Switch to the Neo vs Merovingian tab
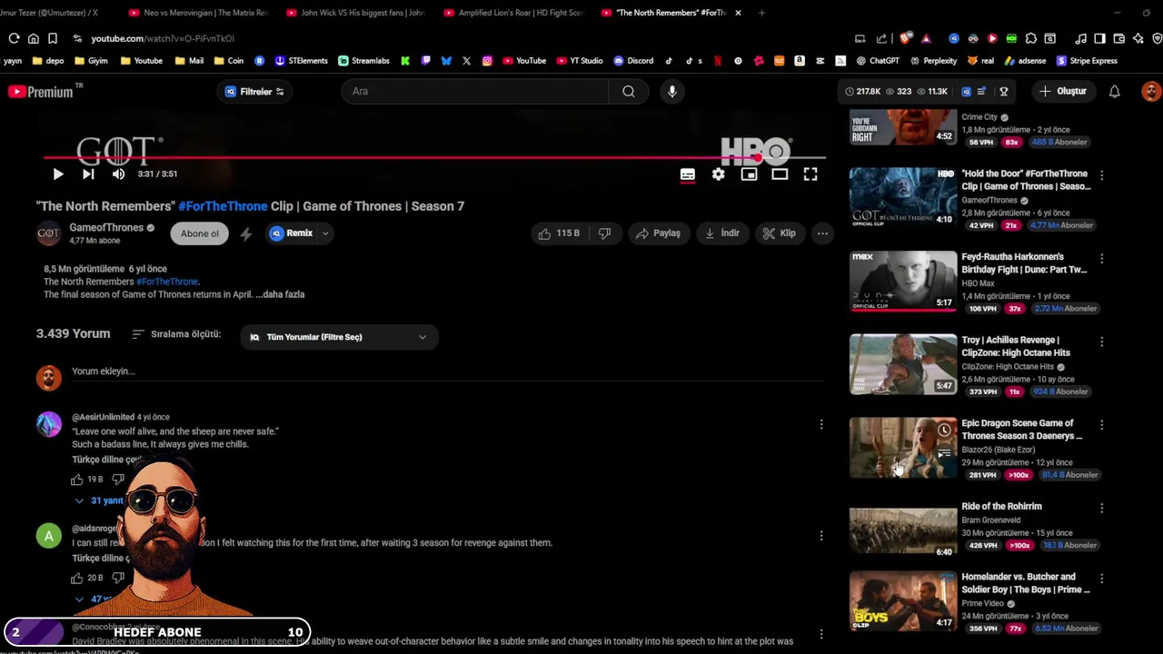 coord(198,13)
